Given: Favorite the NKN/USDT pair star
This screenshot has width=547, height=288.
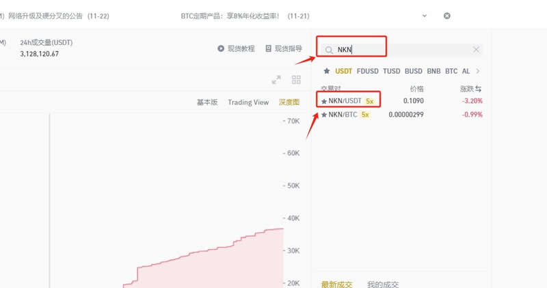Looking at the screenshot, I should [x=324, y=101].
